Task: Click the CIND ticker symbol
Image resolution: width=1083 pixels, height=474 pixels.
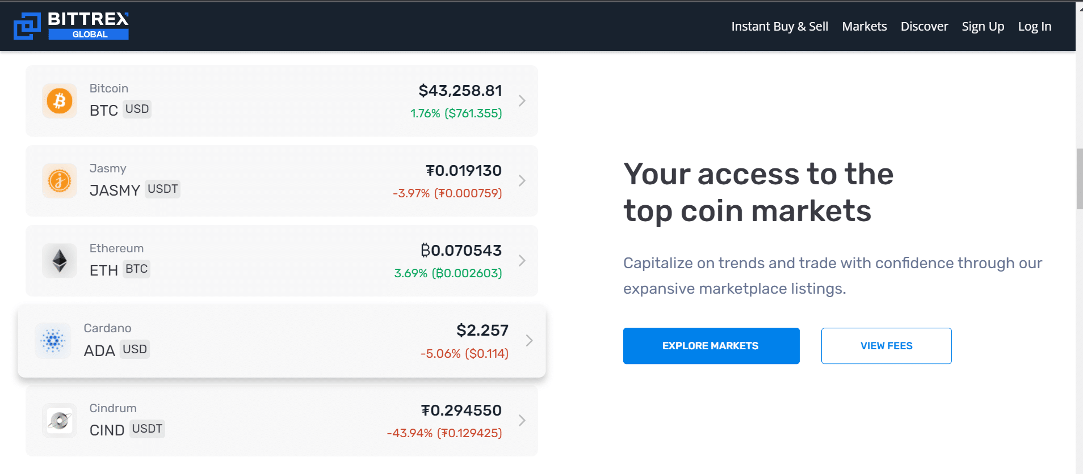Action: [x=107, y=430]
